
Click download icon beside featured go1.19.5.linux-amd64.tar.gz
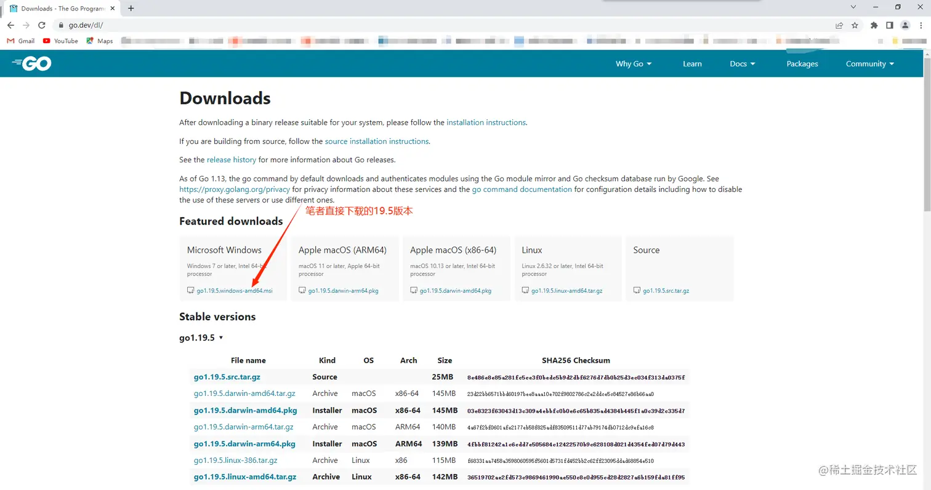pos(525,291)
